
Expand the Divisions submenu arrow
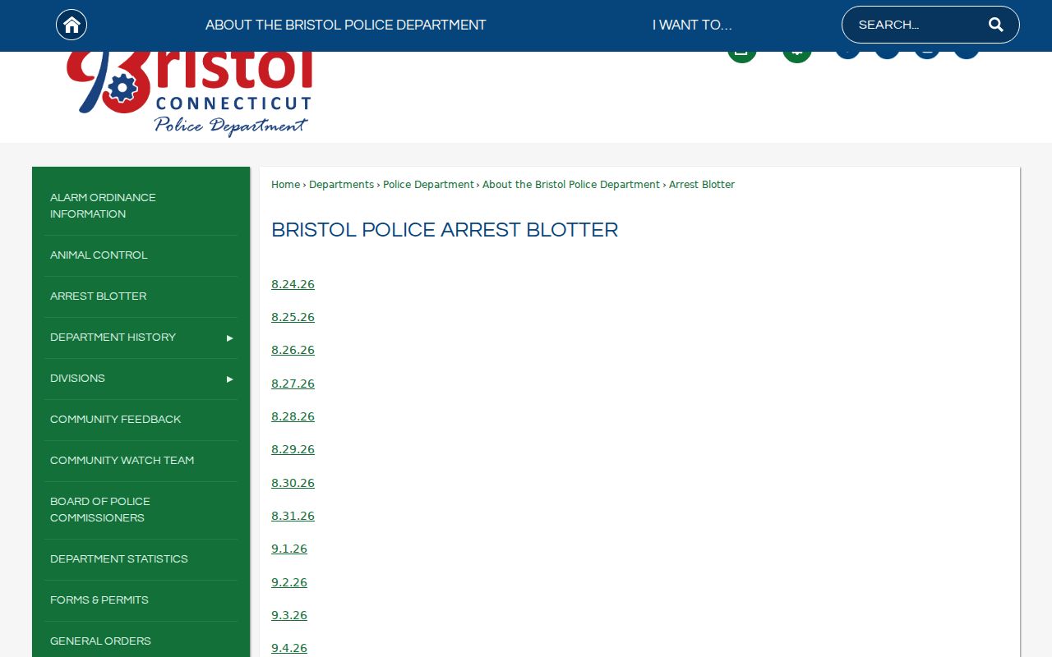tap(230, 379)
